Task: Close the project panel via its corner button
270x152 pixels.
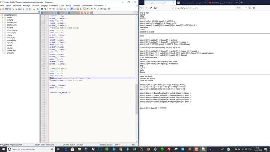Action: (38, 12)
